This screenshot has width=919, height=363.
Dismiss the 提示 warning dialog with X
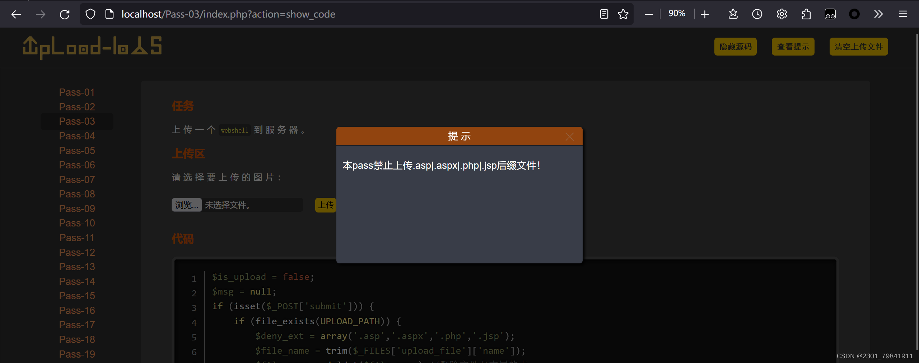[570, 137]
